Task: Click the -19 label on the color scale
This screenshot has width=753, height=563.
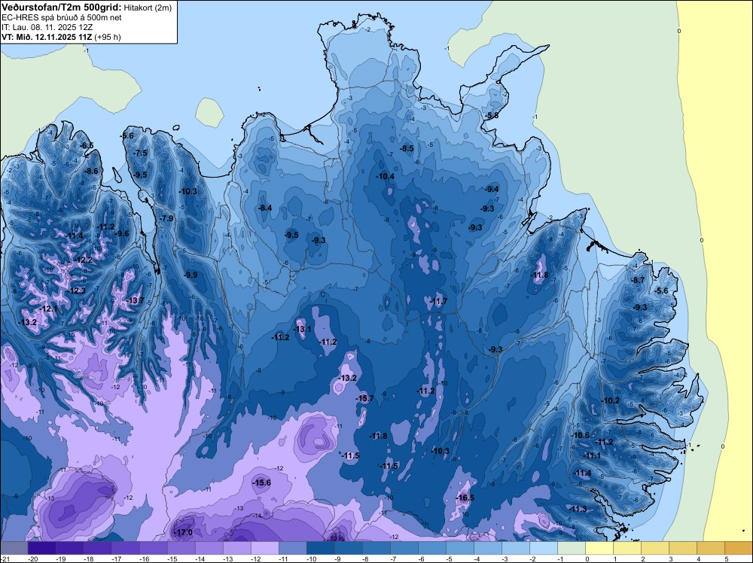Action: point(61,558)
